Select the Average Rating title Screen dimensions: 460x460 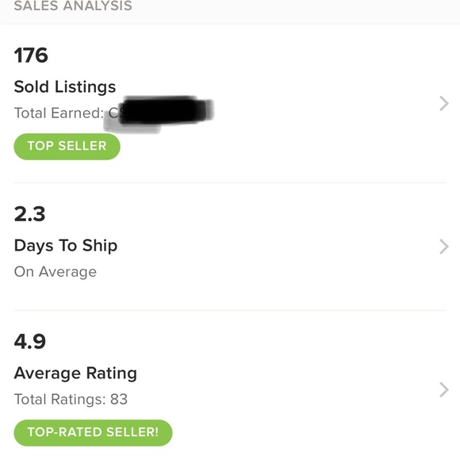pos(75,374)
